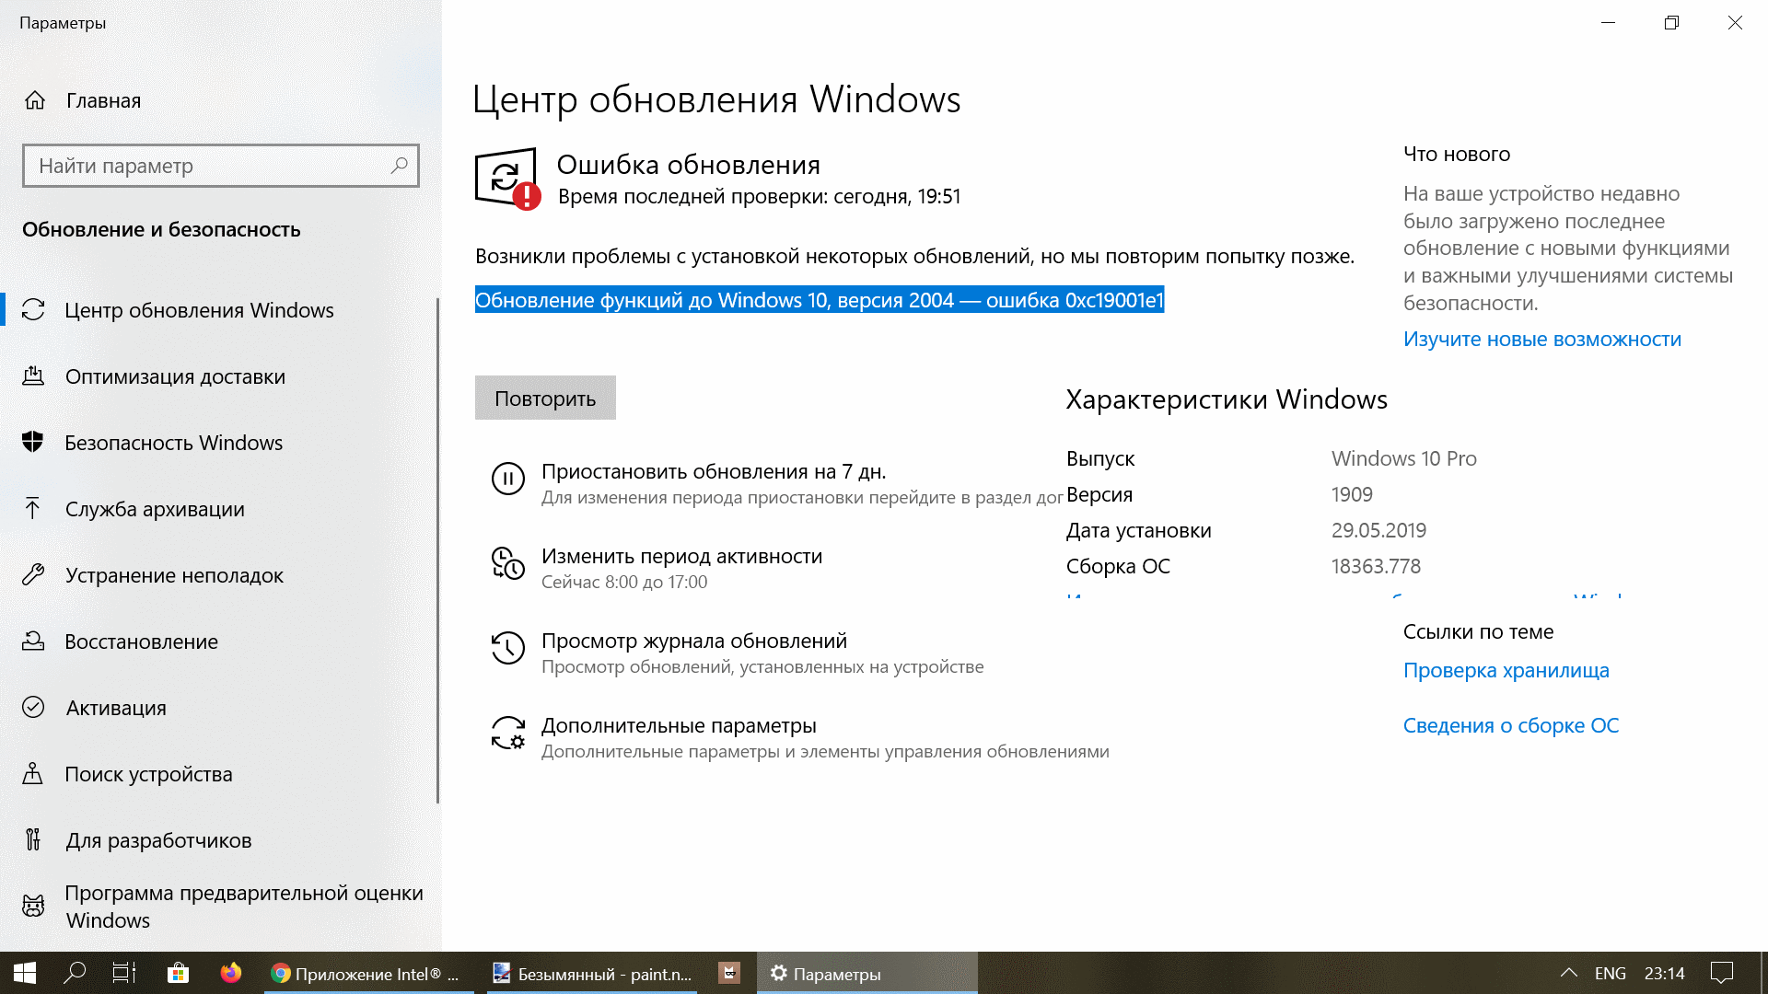Click Изменить период активности
Screen dimensions: 1768x994
point(682,556)
